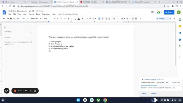Click the Share button

click(x=169, y=12)
